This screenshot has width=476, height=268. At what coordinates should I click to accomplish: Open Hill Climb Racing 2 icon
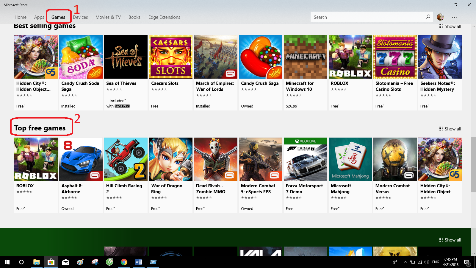126,159
